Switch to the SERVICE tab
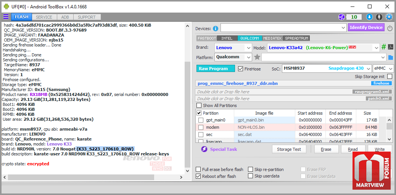Screen dimensions: 396x195 click(x=44, y=17)
